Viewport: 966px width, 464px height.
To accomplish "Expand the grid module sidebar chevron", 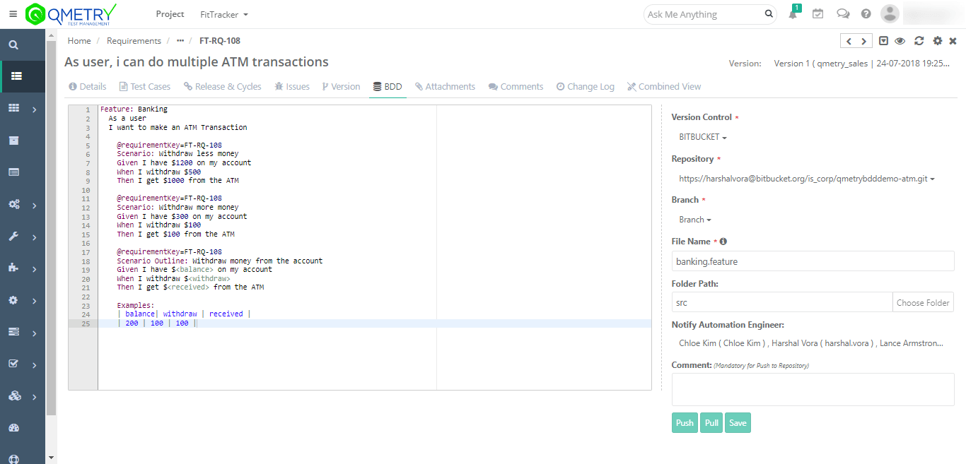I will 34,109.
